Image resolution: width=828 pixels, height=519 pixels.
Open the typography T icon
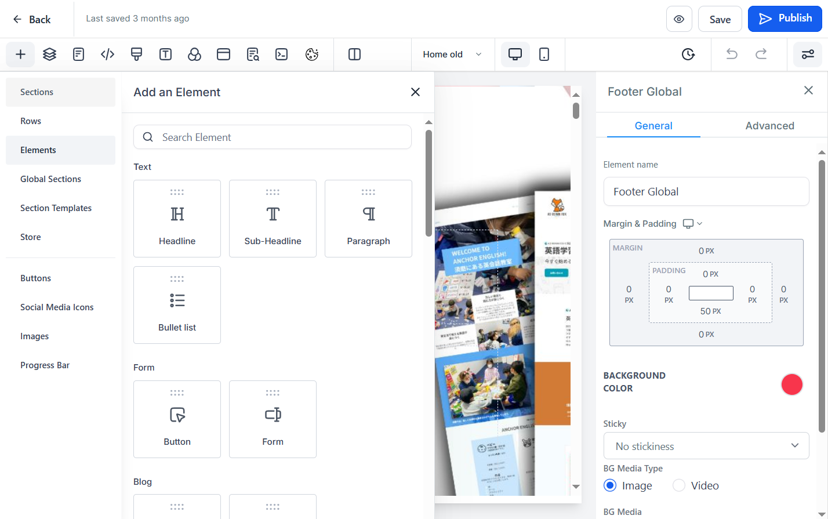pos(166,55)
